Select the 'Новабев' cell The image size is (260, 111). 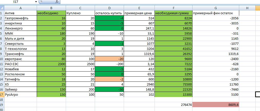point(20,69)
